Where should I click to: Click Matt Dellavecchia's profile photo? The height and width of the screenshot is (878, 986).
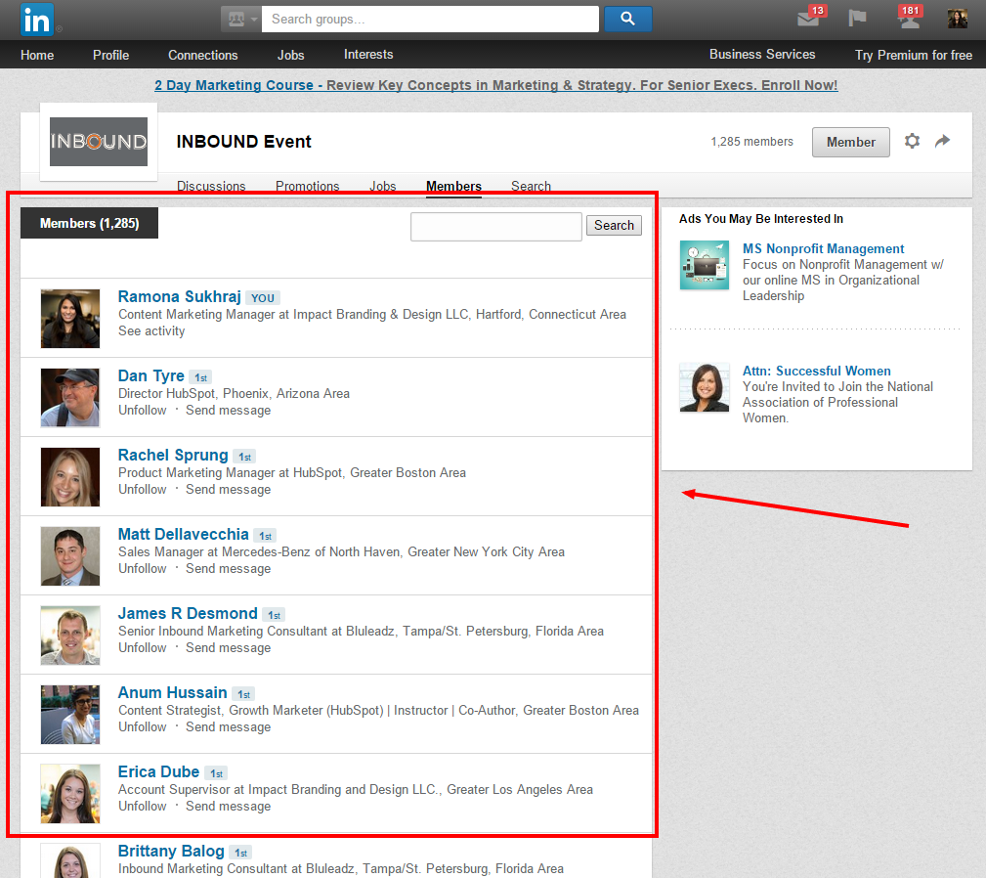70,556
